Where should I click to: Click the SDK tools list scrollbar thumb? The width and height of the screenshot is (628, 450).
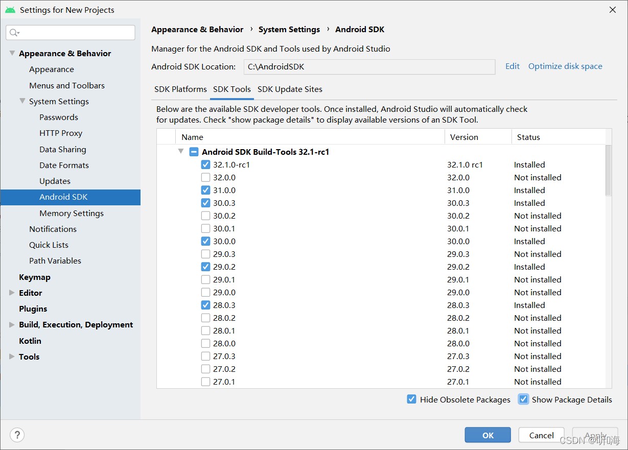608,170
